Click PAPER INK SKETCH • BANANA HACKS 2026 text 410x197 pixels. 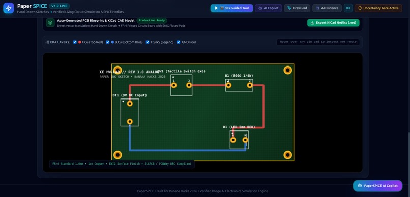pos(133,77)
